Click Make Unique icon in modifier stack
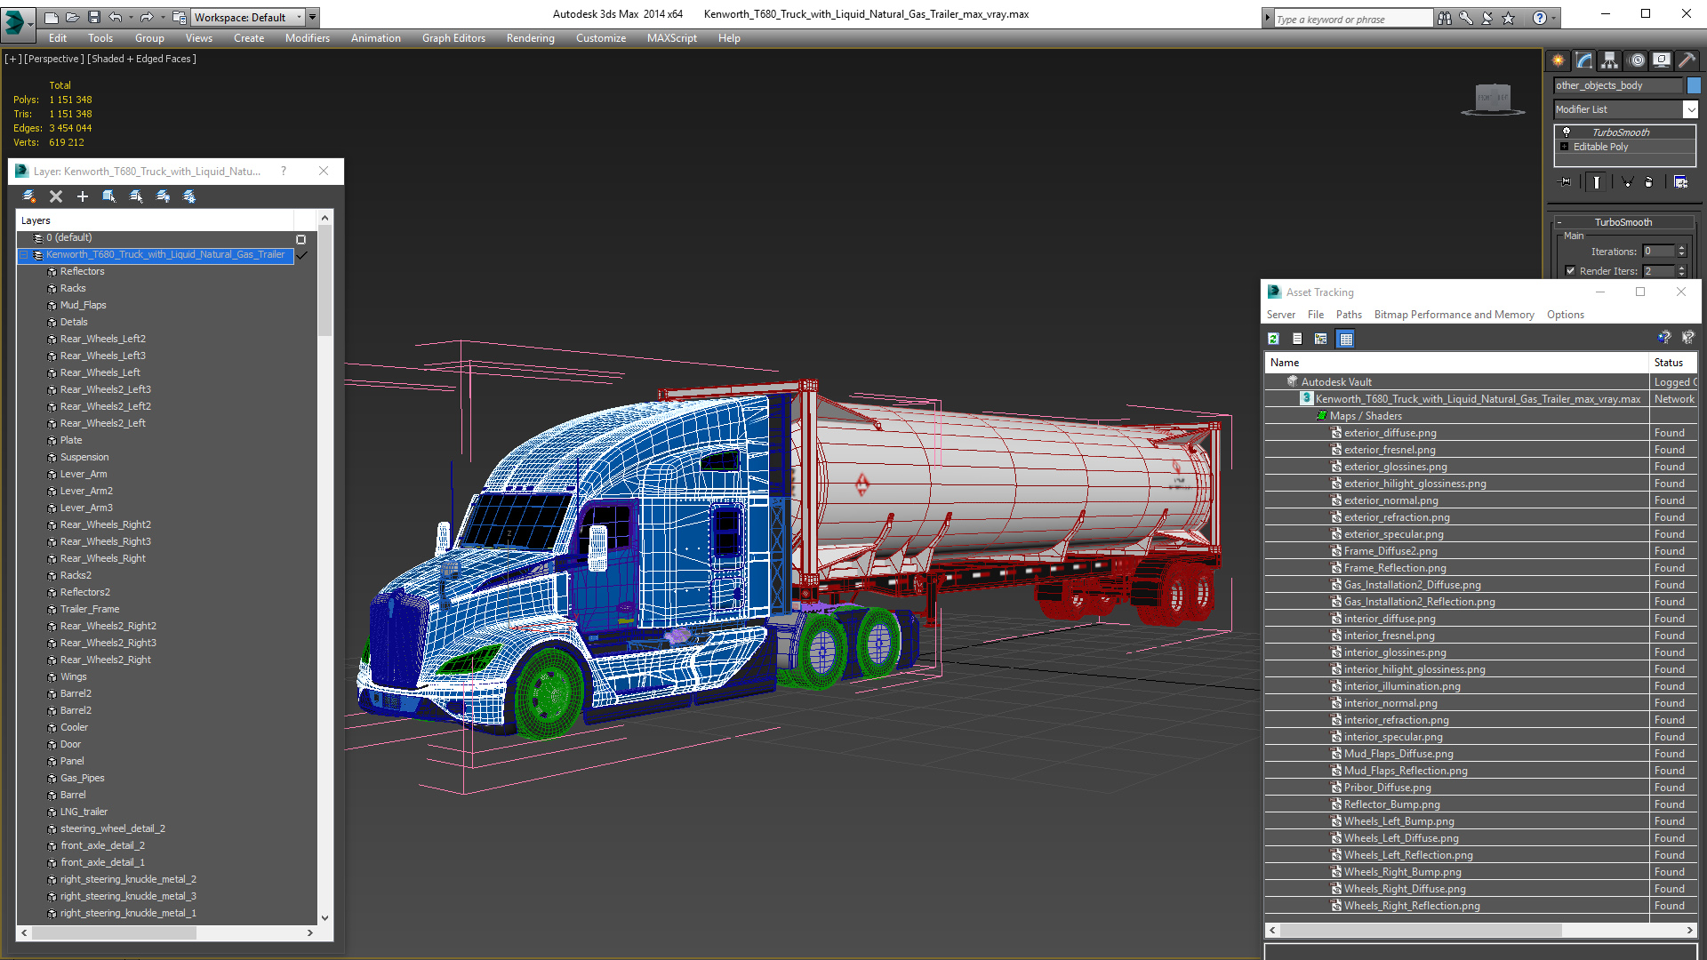This screenshot has height=960, width=1707. tap(1628, 182)
